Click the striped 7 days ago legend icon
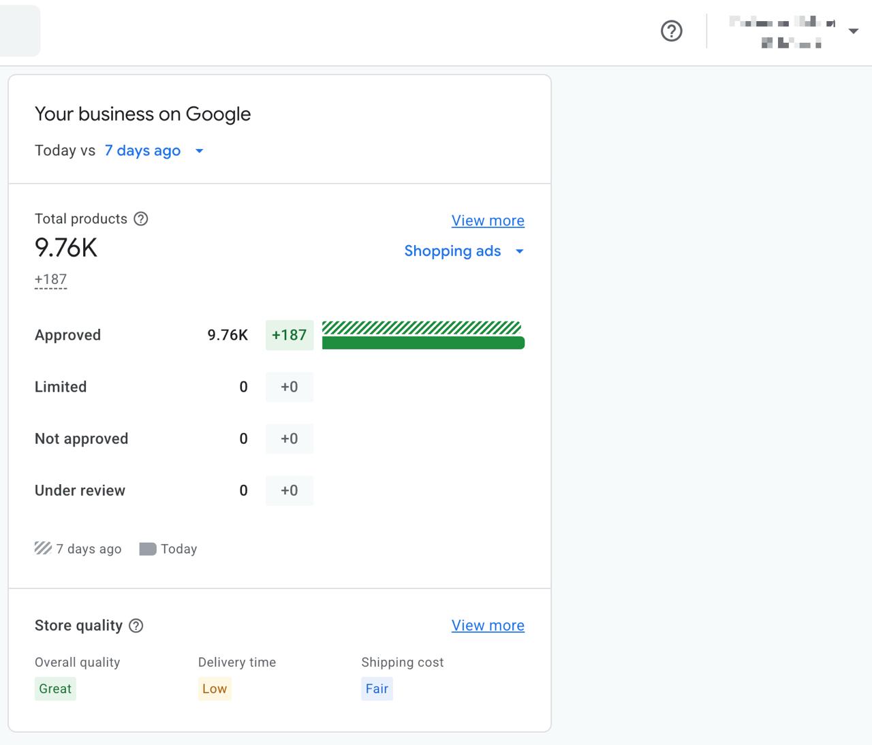872x745 pixels. click(x=43, y=548)
